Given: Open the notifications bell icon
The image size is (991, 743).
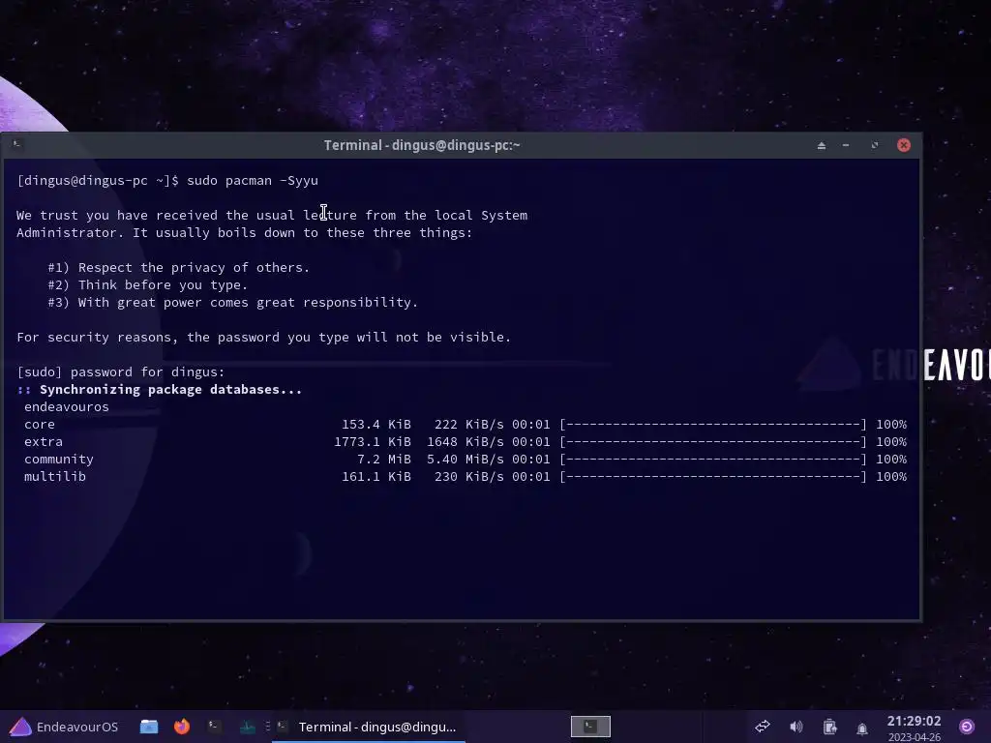Looking at the screenshot, I should click(x=862, y=728).
